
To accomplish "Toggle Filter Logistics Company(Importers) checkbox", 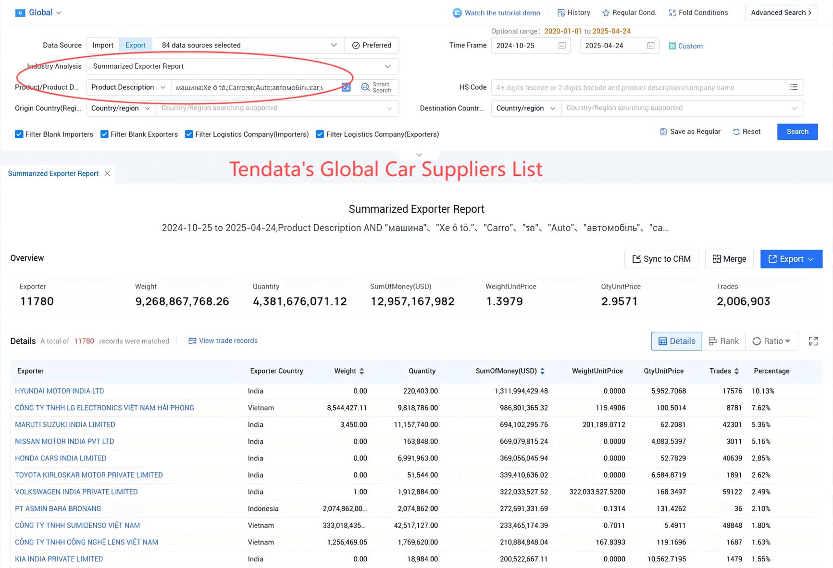I will click(x=189, y=134).
